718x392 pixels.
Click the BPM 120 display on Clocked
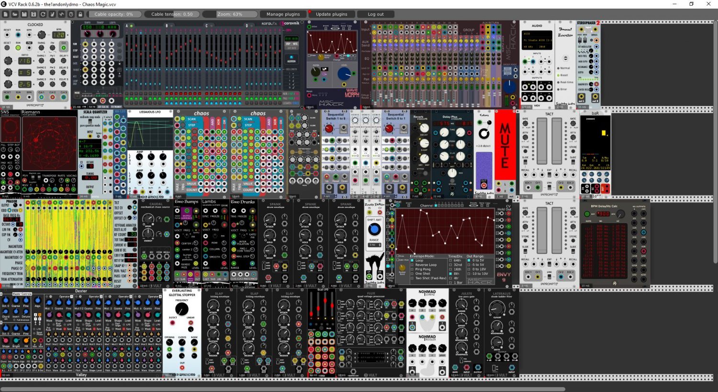58,35
